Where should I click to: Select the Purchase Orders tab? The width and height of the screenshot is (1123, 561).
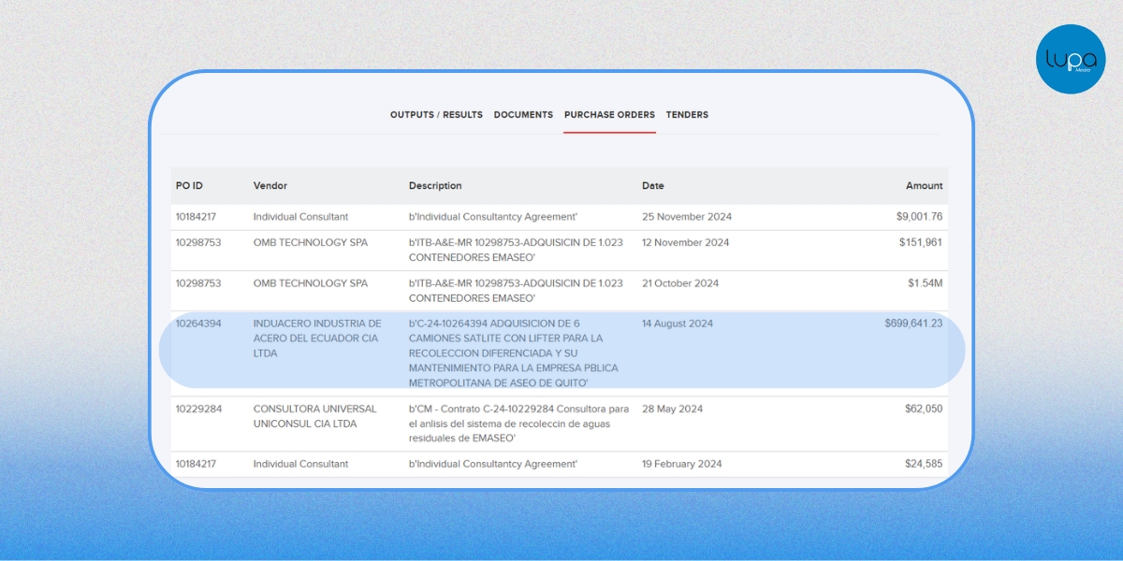[609, 115]
